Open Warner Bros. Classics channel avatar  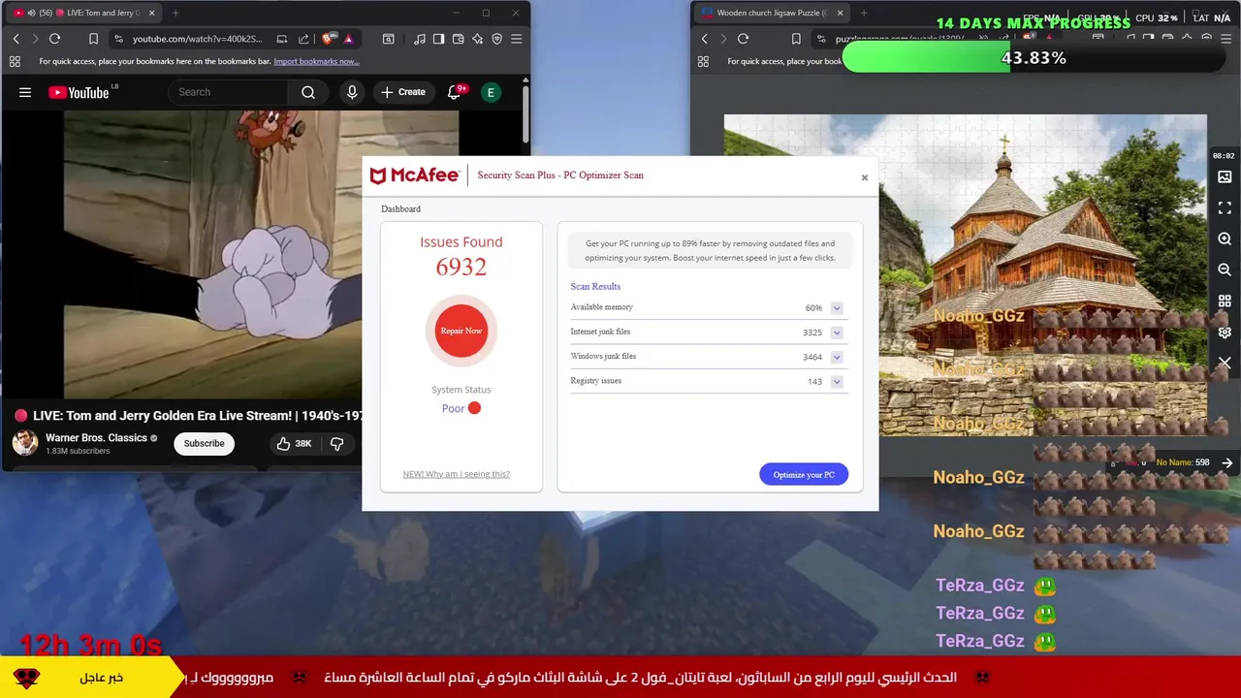25,443
